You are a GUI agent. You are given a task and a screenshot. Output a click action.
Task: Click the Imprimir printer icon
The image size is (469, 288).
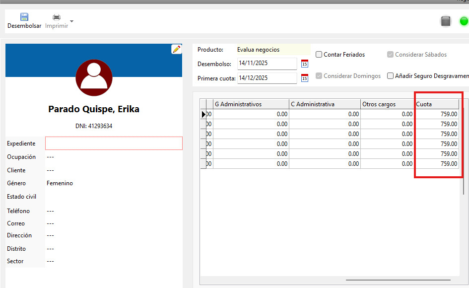pos(57,17)
